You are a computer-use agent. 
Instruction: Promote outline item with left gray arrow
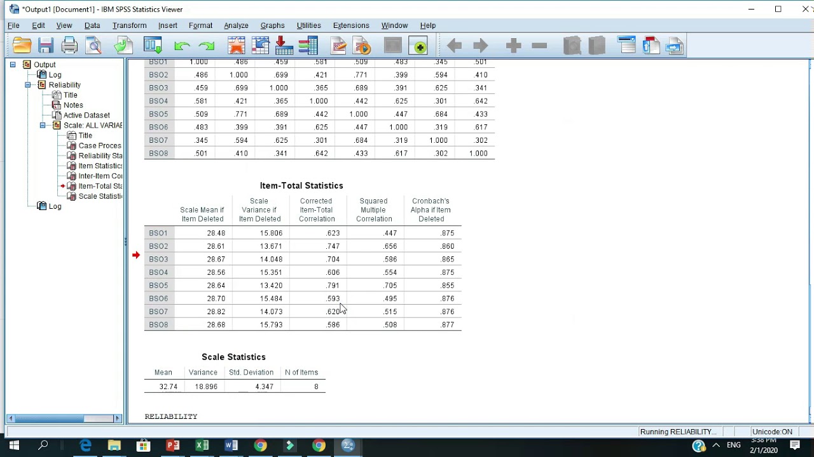point(454,46)
